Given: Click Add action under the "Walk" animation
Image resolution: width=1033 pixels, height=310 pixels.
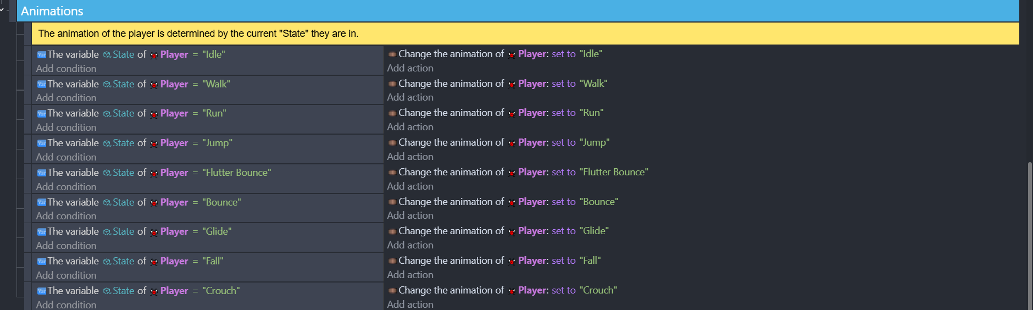Looking at the screenshot, I should coord(410,97).
